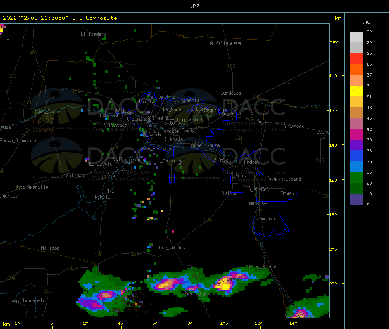
Task: Click the Nihuil location label
Action: coord(102,197)
